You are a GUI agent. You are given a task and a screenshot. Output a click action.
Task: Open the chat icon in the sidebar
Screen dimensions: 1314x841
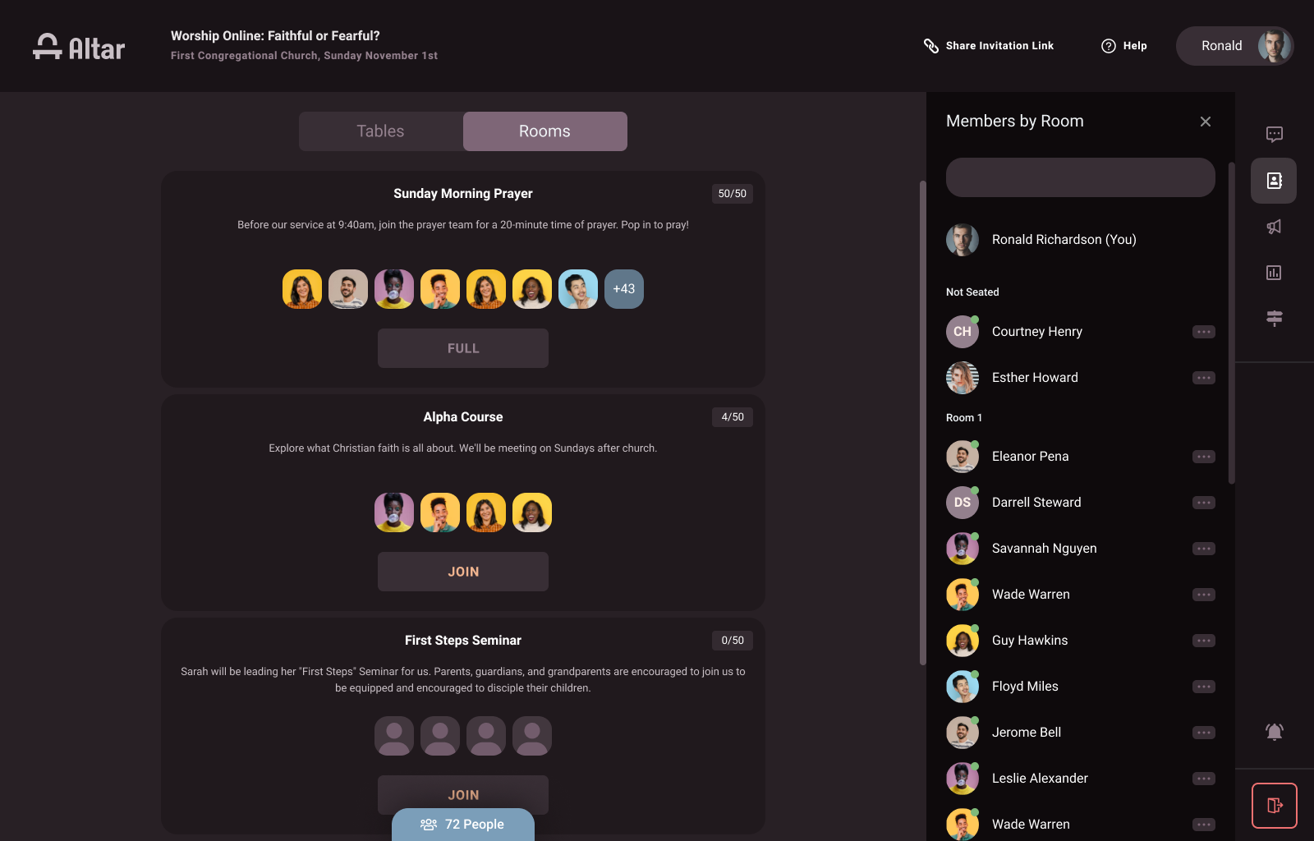pyautogui.click(x=1274, y=135)
